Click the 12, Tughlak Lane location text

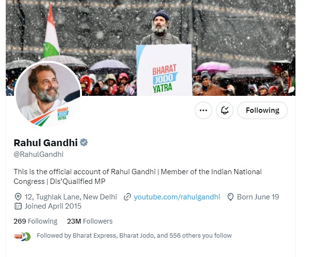tap(71, 197)
